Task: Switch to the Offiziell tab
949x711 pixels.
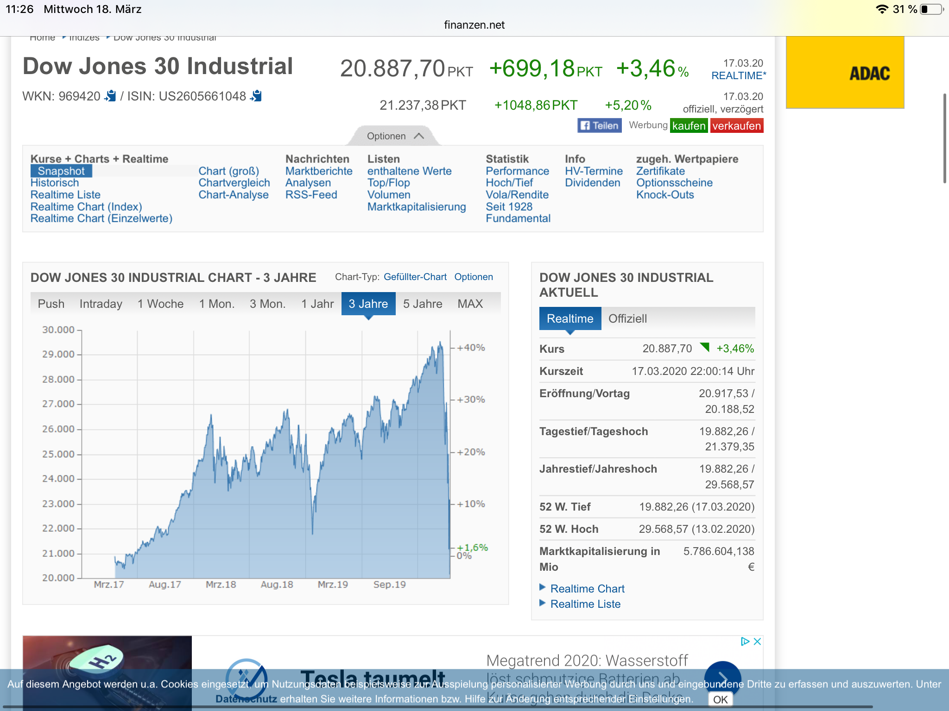Action: 627,318
